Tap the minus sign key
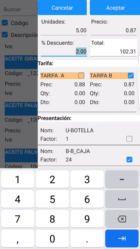This screenshot has width=140, height=249. coord(122,179)
